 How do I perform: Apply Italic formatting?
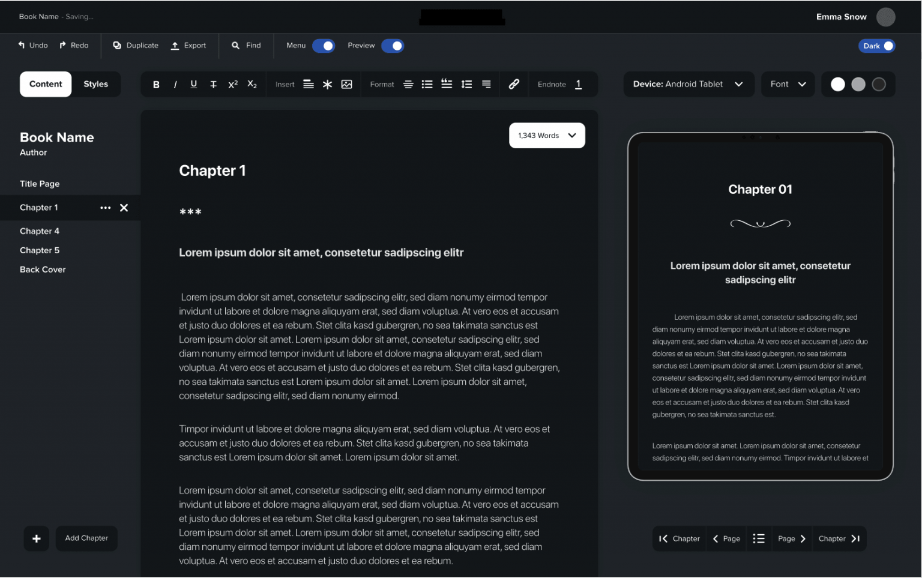click(x=175, y=84)
